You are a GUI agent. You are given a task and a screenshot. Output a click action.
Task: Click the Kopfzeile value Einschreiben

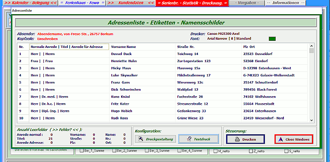pos(47,39)
